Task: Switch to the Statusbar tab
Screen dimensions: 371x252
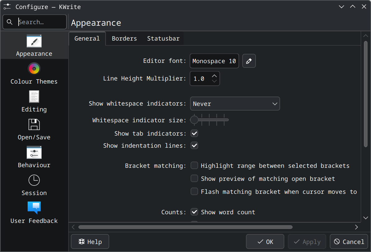Action: point(163,39)
